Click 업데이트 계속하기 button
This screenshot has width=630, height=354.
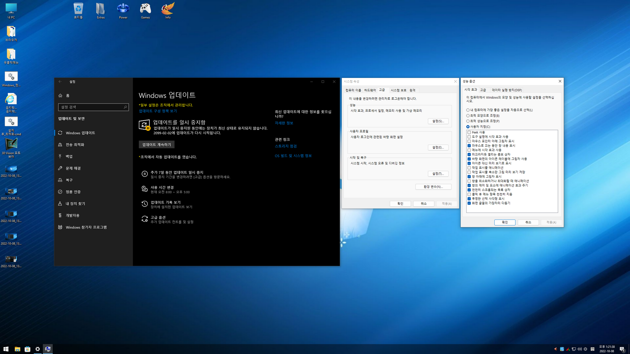(x=156, y=145)
